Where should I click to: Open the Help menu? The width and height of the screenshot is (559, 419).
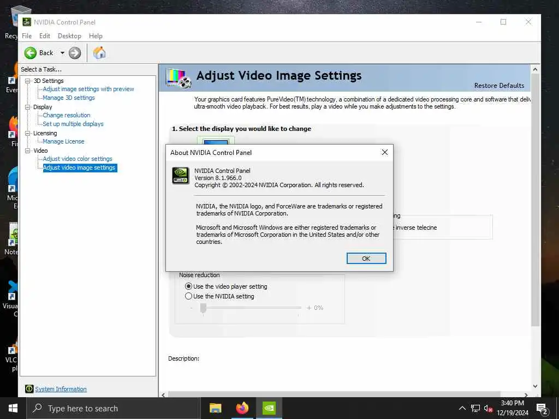96,36
